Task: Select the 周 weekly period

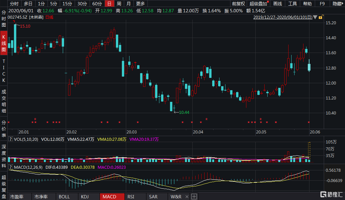Action: click(119, 4)
